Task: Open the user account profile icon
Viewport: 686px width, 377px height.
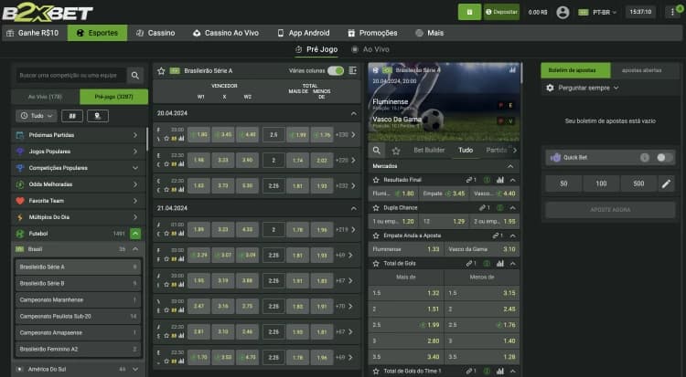Action: 563,12
